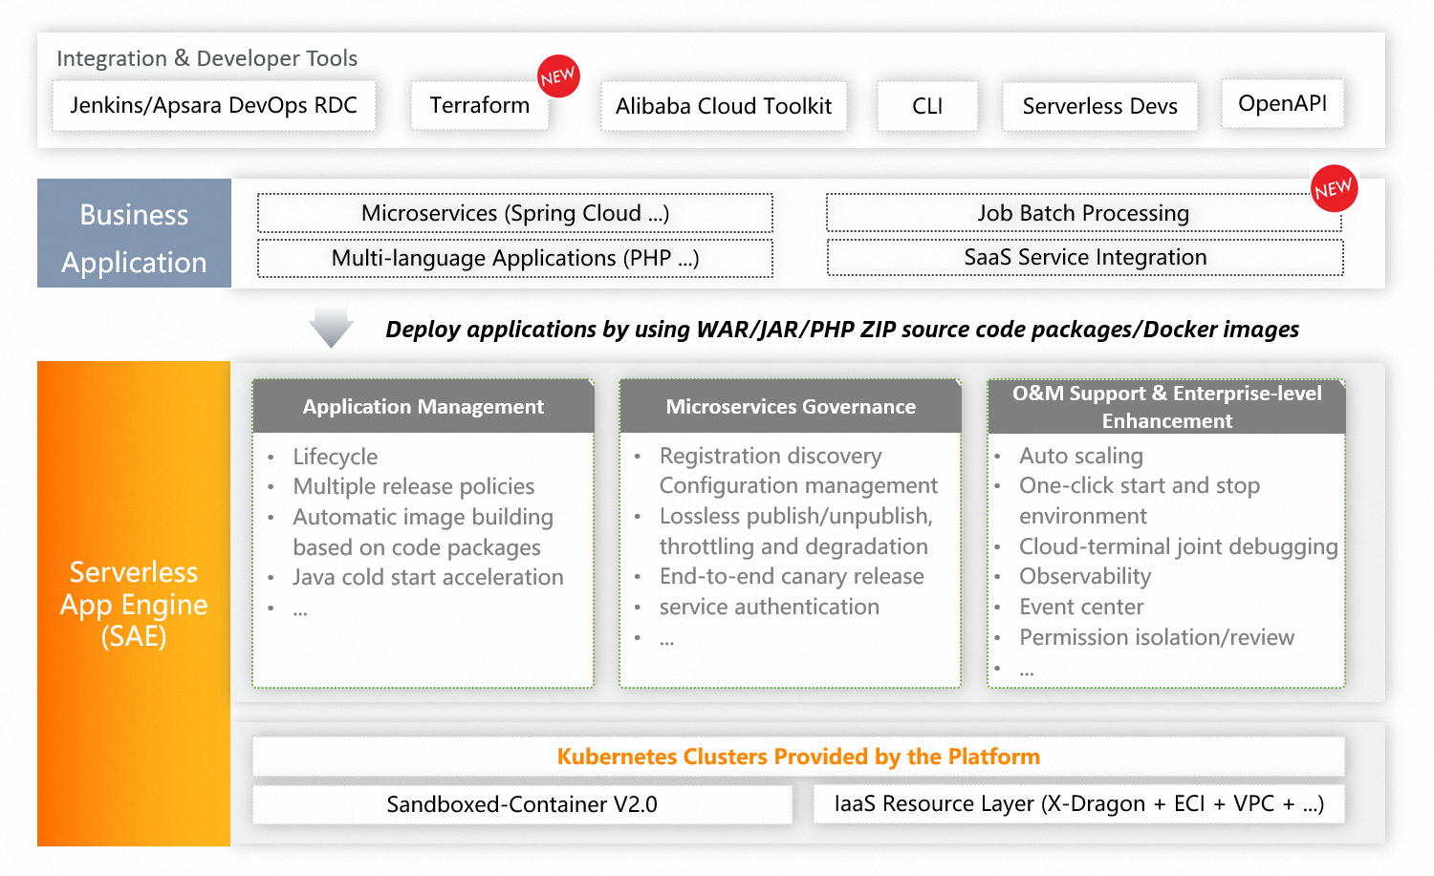
Task: Select the SaaS Service Integration box
Action: pyautogui.click(x=1085, y=257)
